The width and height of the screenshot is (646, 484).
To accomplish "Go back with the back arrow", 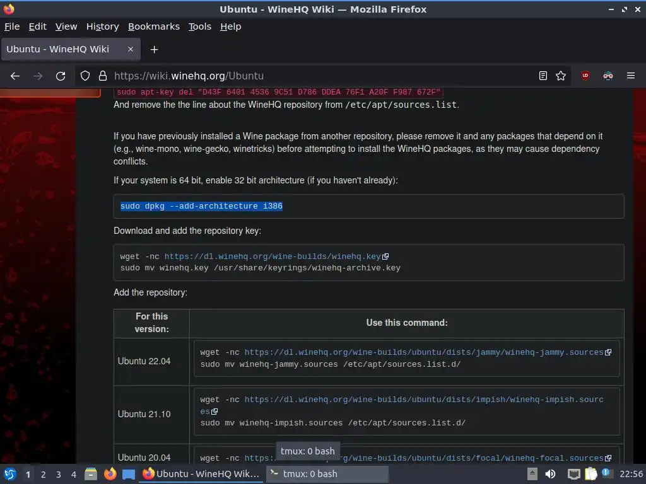I will [15, 76].
